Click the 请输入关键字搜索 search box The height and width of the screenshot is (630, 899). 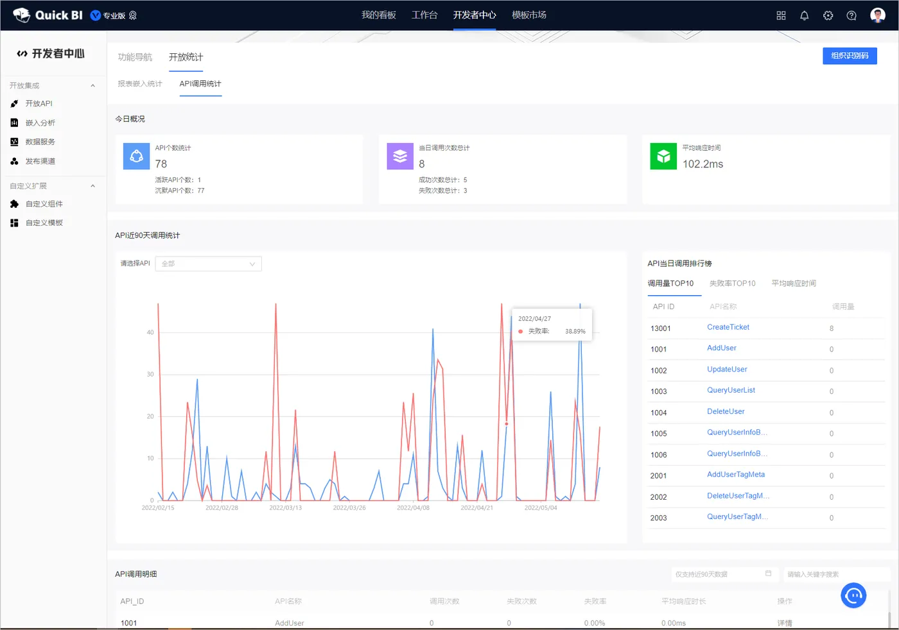pyautogui.click(x=836, y=574)
